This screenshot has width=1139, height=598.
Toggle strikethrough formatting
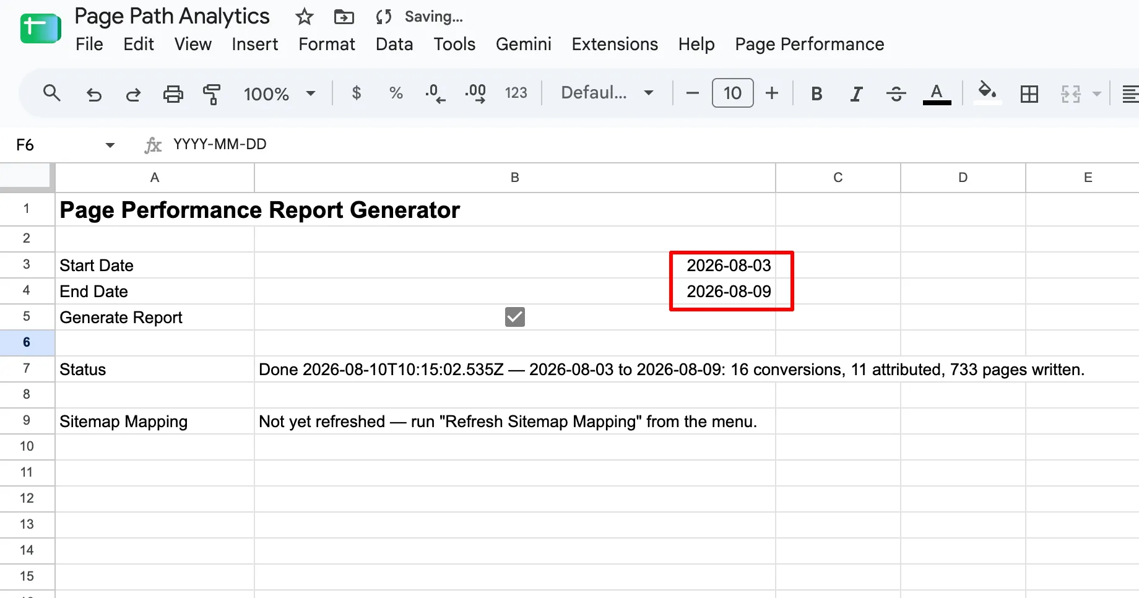896,94
